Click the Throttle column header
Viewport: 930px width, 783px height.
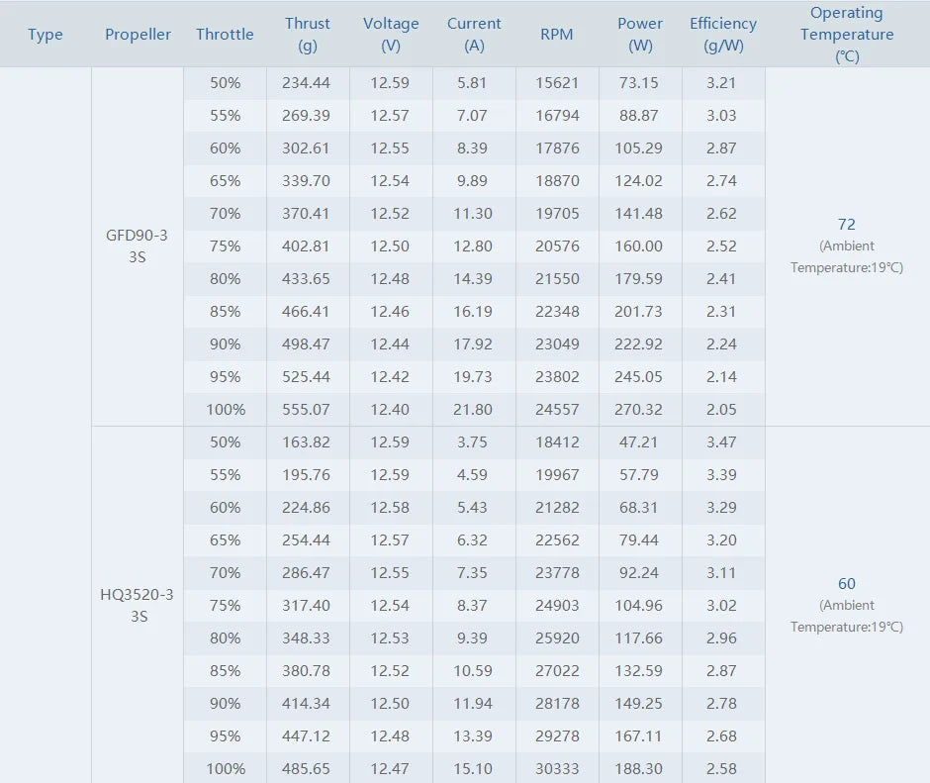pyautogui.click(x=225, y=35)
